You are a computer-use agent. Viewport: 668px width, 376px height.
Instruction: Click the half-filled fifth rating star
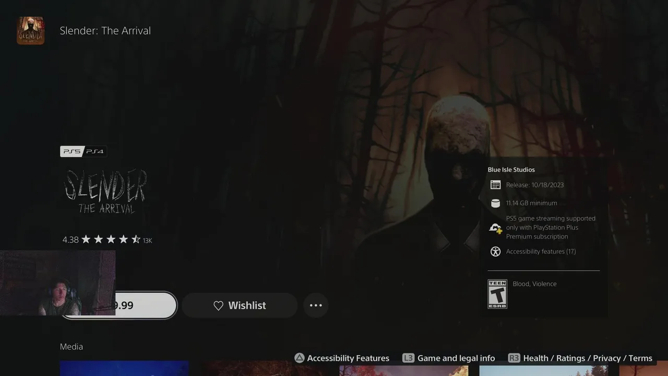pos(136,239)
